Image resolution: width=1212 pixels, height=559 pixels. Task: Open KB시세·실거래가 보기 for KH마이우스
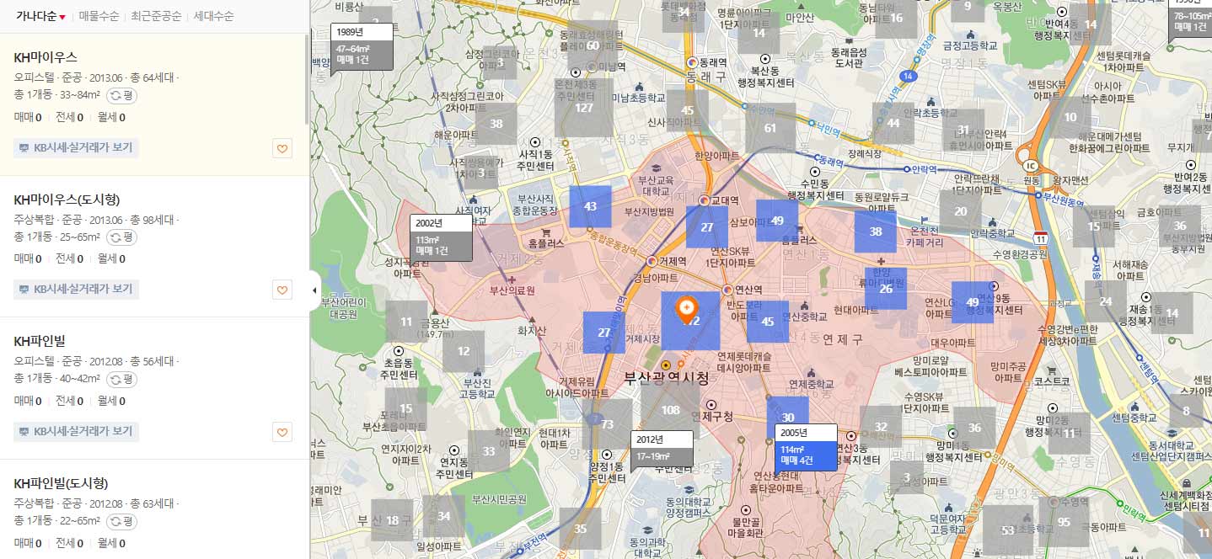tap(77, 148)
